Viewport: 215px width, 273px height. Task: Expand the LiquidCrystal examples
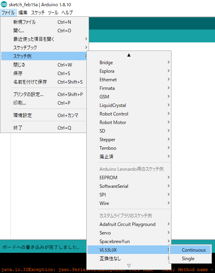[x=129, y=105]
